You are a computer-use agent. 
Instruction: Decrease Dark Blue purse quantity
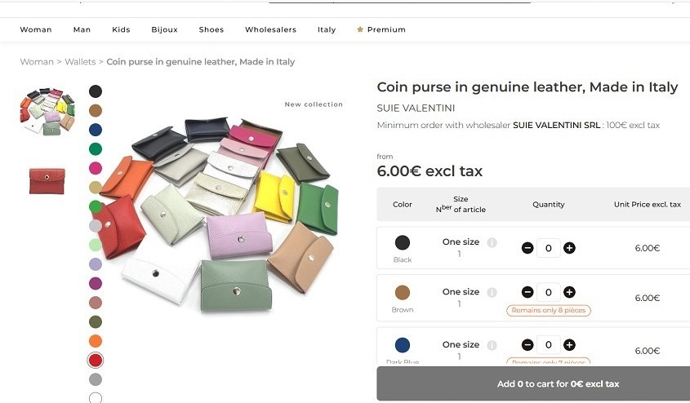[528, 345]
